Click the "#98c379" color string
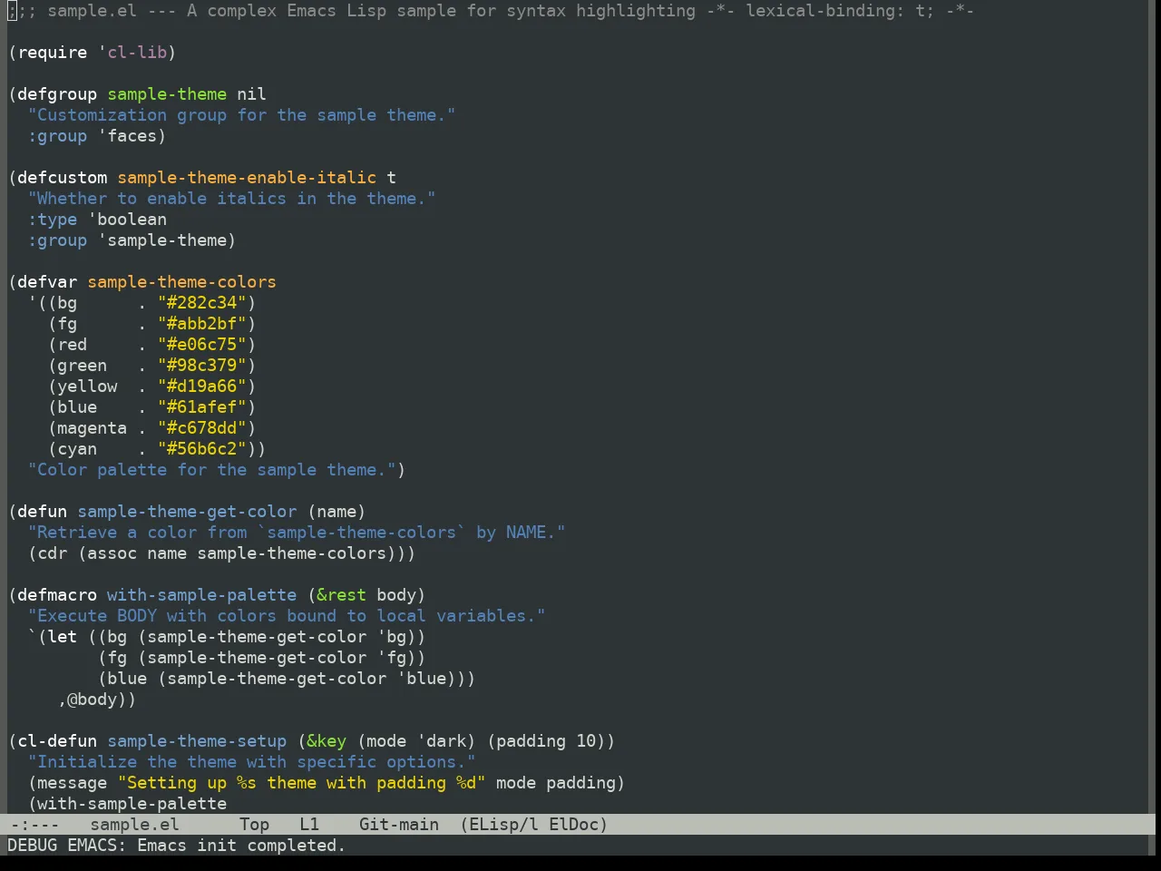This screenshot has height=871, width=1161. pyautogui.click(x=202, y=366)
